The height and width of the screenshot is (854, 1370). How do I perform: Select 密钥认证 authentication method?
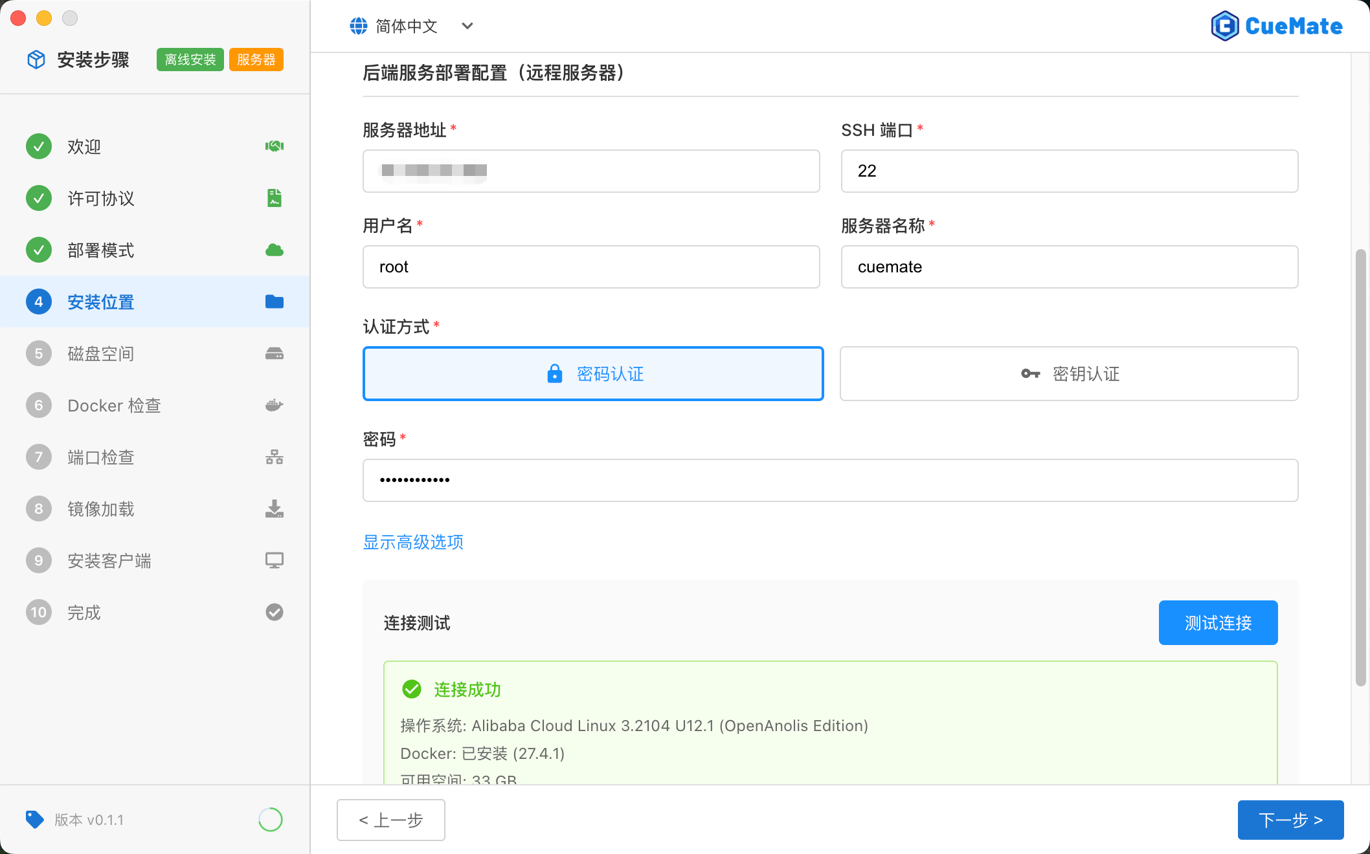[x=1069, y=374]
